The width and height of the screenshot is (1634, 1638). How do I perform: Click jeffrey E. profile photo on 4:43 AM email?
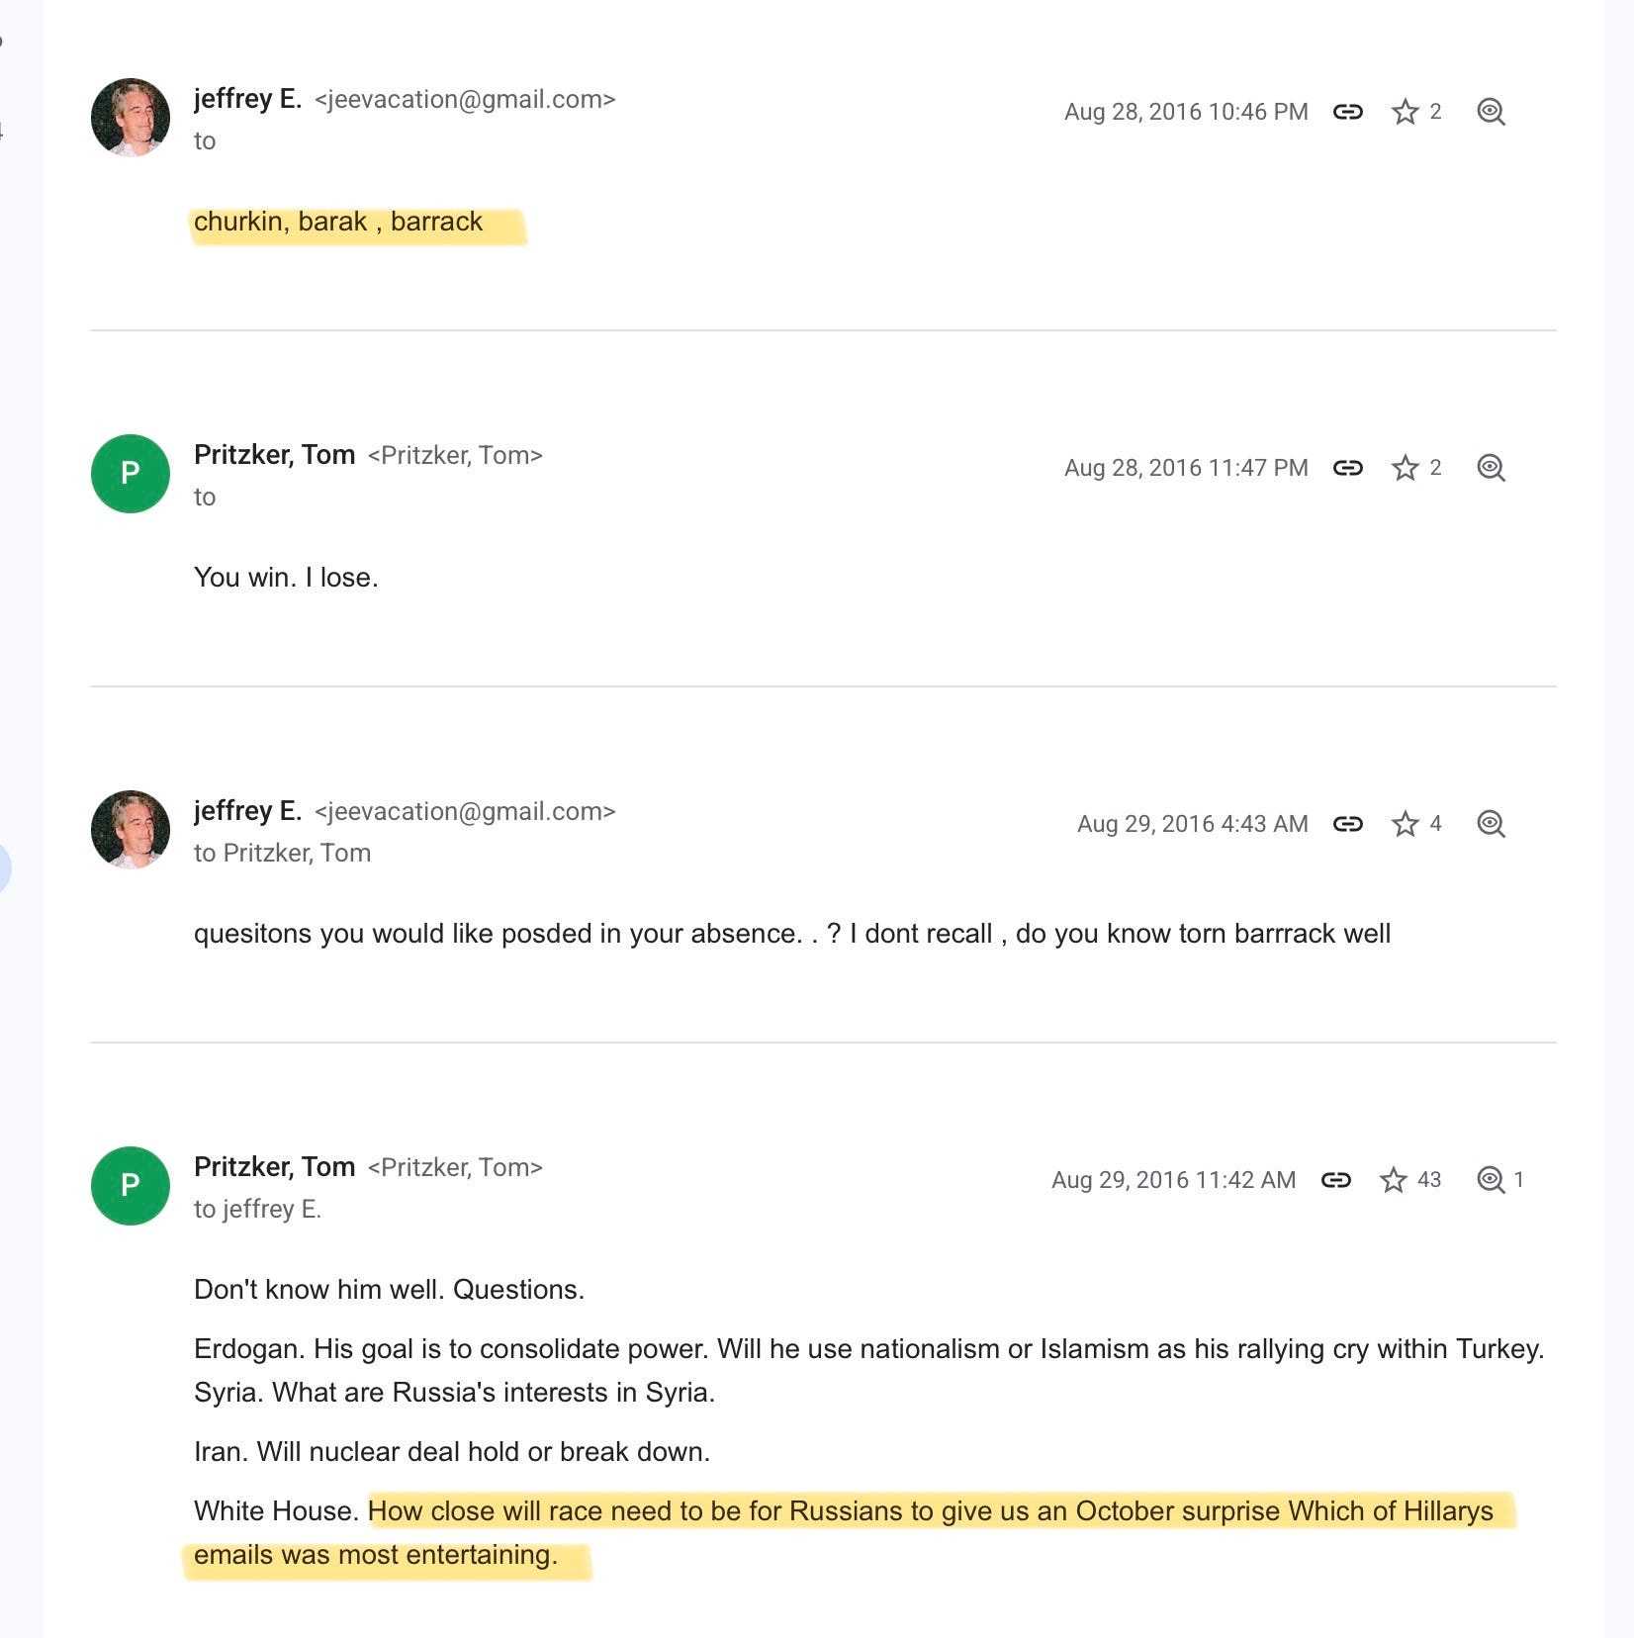131,830
